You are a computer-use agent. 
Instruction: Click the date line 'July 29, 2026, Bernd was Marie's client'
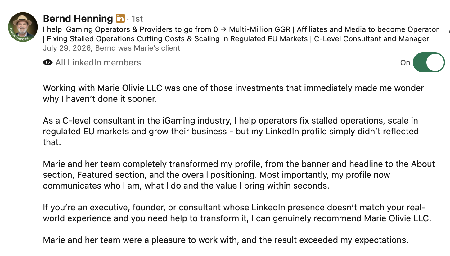coord(111,48)
